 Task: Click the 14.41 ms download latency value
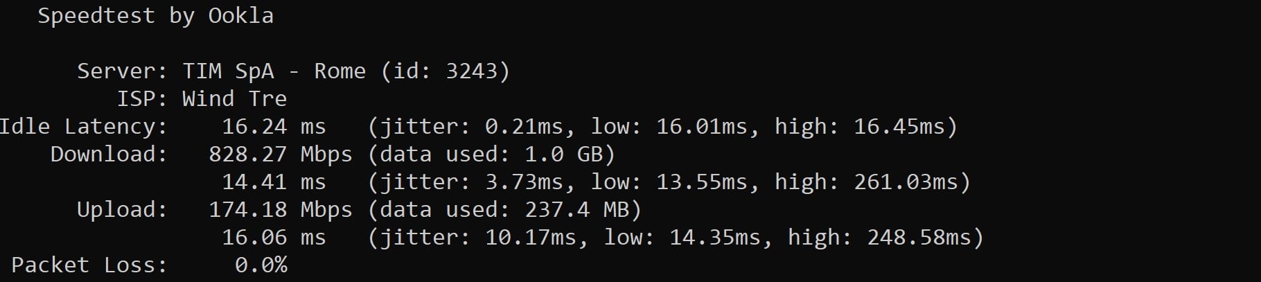[x=273, y=182]
